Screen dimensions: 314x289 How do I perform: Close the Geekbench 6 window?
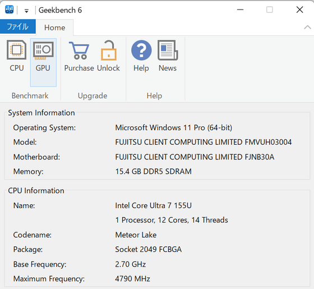pos(299,10)
